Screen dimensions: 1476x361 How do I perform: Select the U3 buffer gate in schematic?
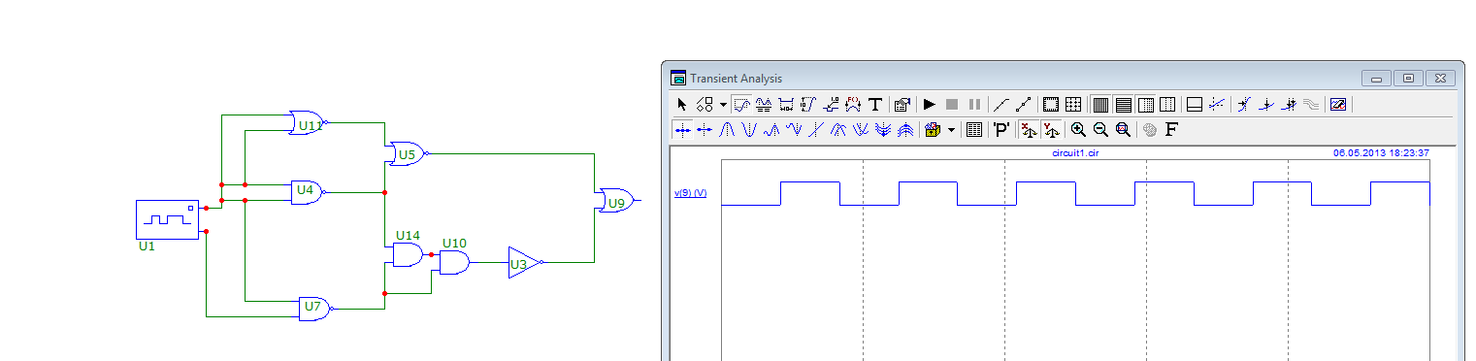pyautogui.click(x=525, y=262)
